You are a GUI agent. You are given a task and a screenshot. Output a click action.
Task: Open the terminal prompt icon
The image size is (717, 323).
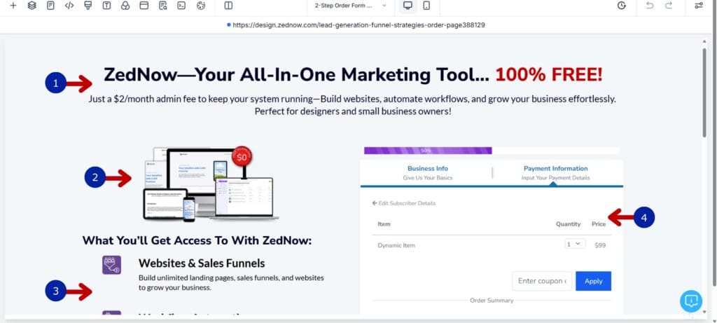coord(181,6)
